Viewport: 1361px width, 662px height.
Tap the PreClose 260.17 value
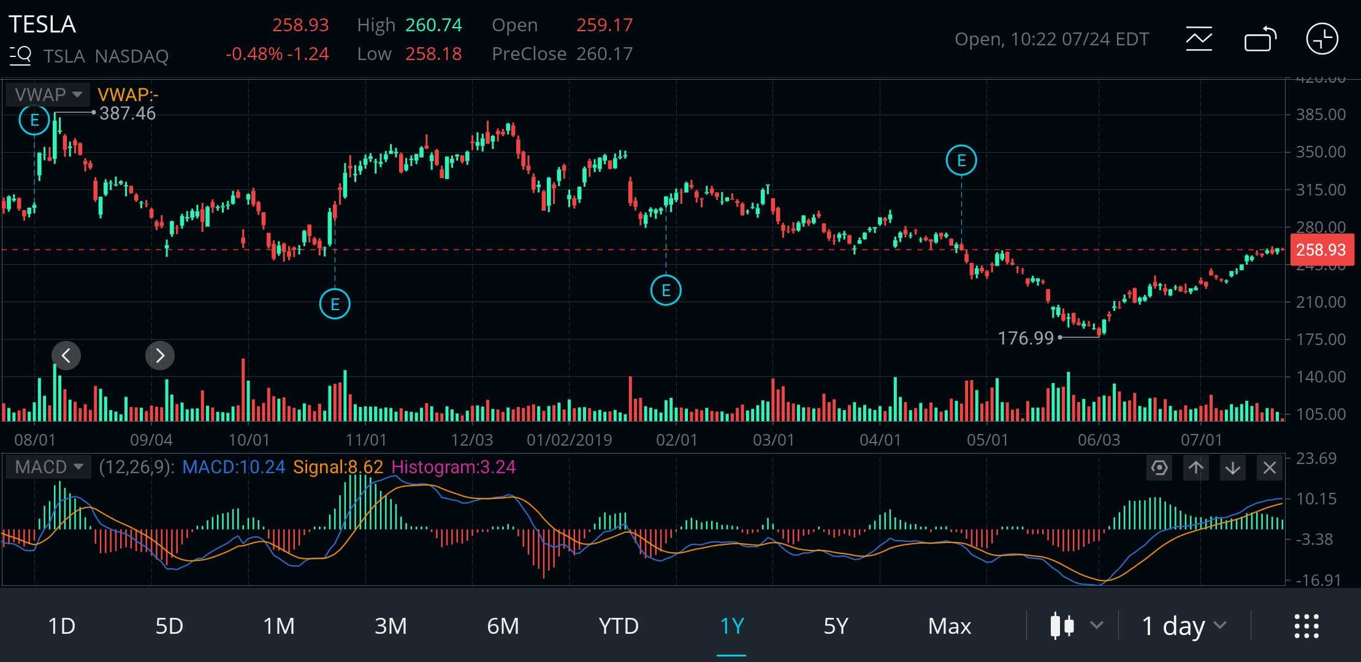click(x=562, y=54)
